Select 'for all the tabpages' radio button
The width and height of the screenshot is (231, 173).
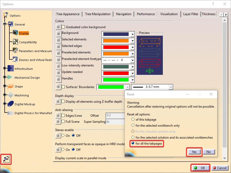(x=133, y=143)
